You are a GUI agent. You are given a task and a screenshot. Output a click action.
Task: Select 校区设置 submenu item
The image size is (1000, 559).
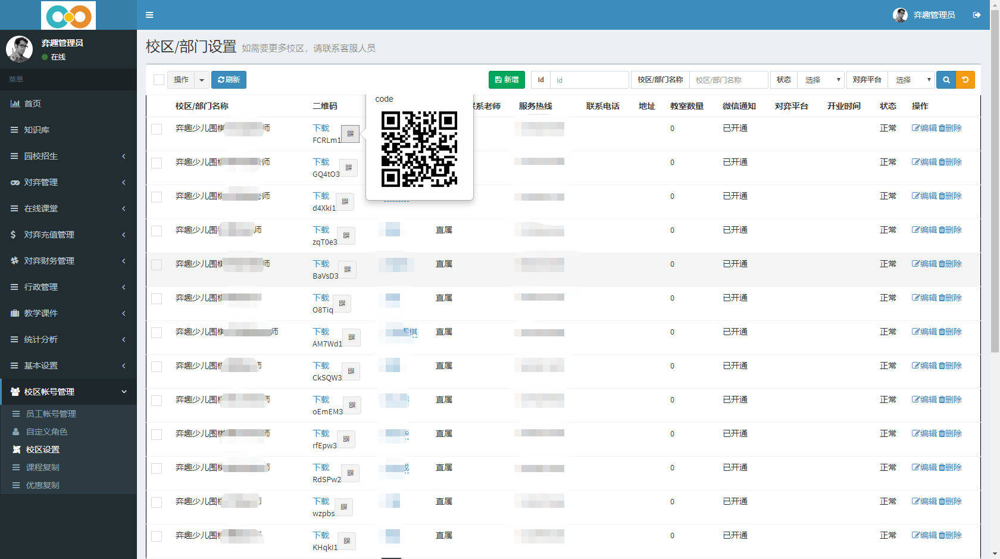pyautogui.click(x=68, y=449)
